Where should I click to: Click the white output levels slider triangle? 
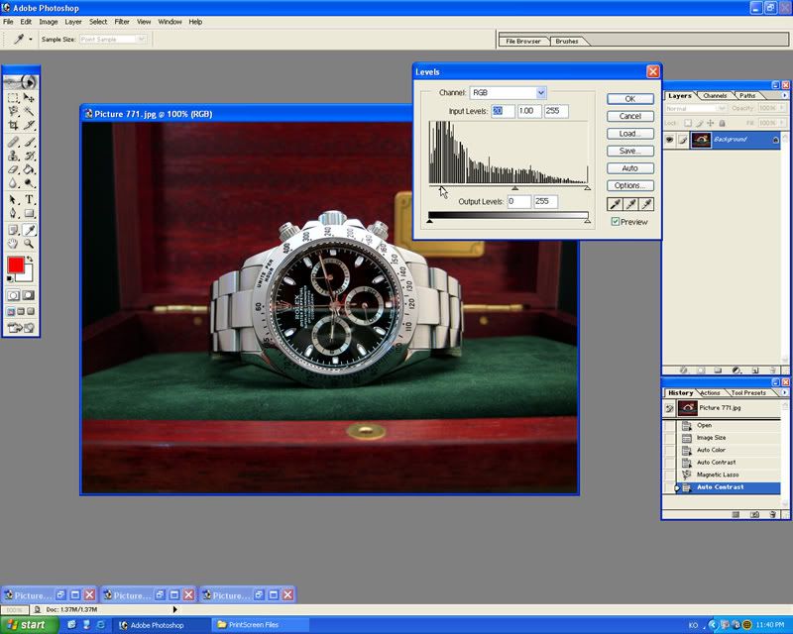pos(587,221)
